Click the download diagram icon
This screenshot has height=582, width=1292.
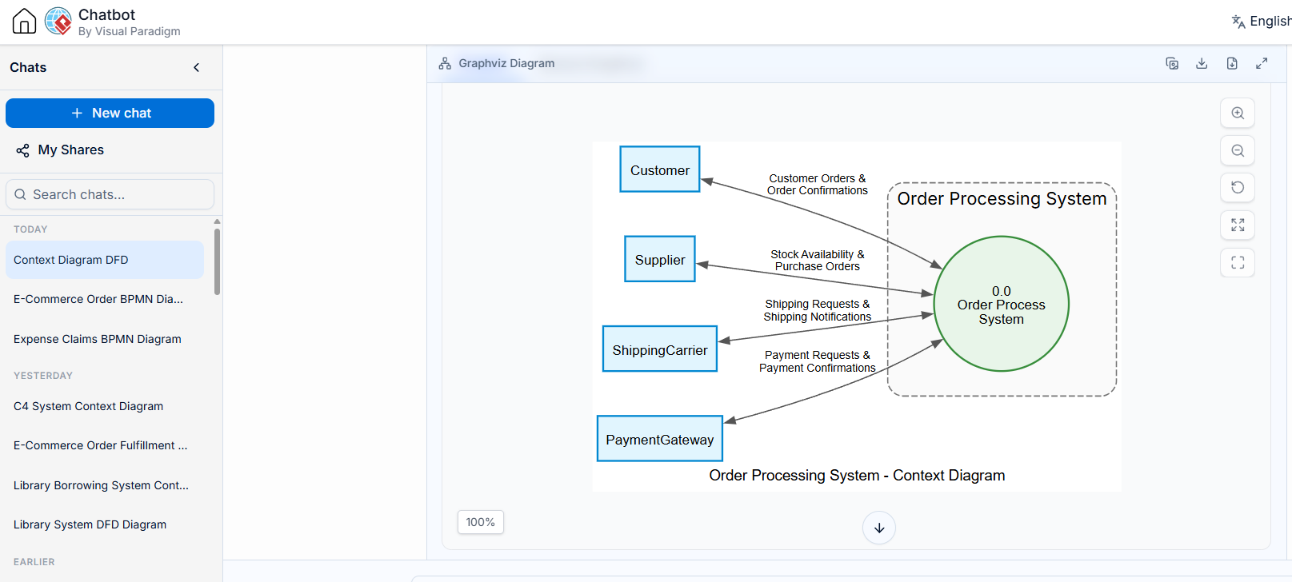coord(1202,63)
